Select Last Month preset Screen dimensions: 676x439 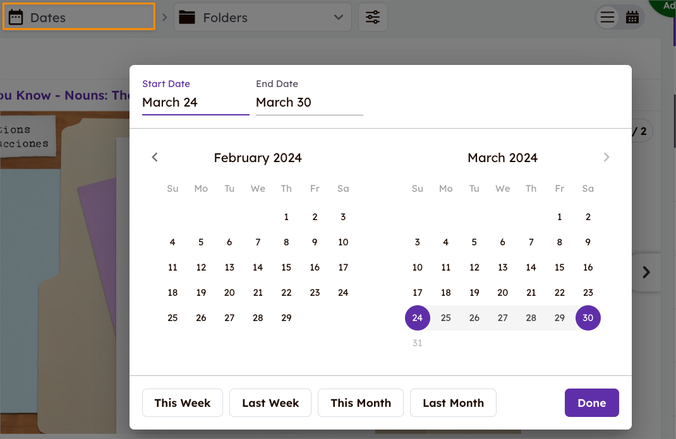click(453, 403)
